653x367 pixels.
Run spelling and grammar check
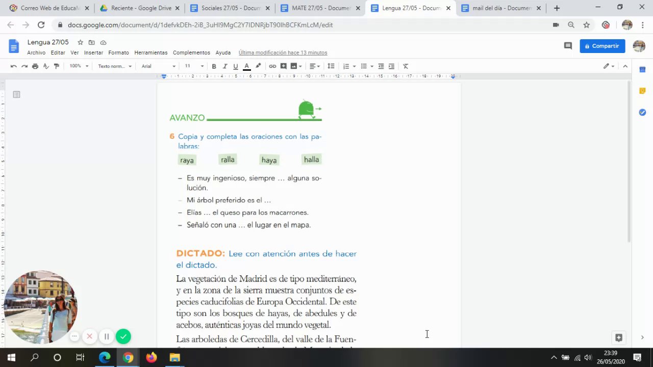(x=46, y=66)
